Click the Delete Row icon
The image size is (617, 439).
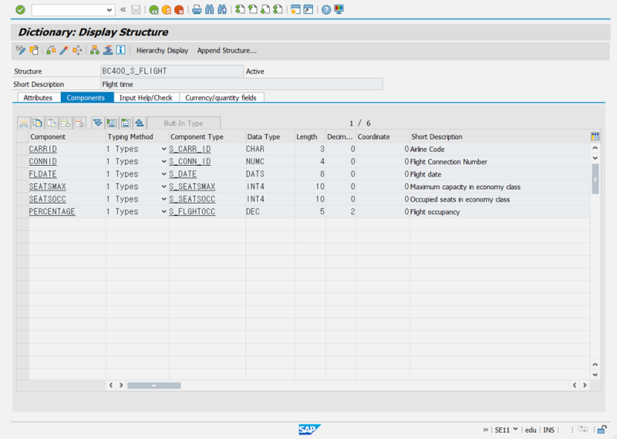coord(79,123)
